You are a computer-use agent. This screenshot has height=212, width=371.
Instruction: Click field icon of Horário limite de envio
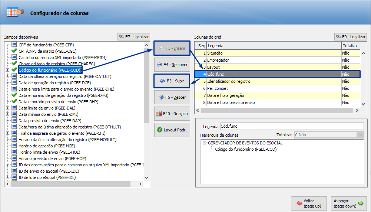(14, 152)
